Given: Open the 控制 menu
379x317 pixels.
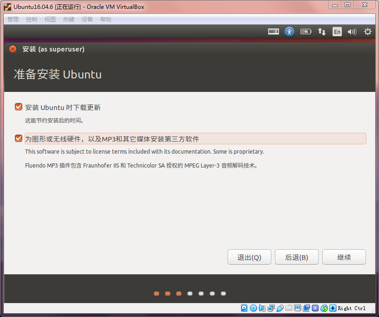Looking at the screenshot, I should click(32, 19).
